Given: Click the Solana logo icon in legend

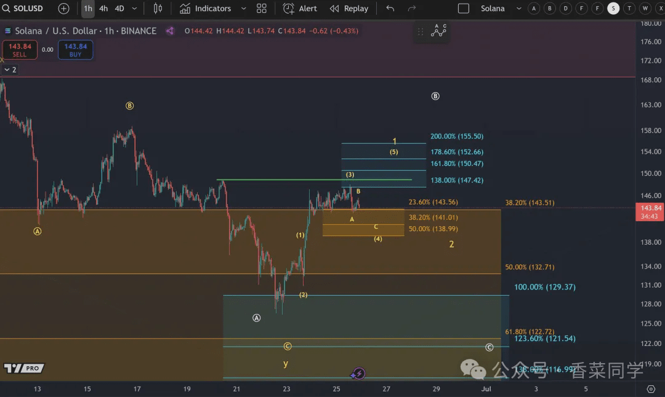Looking at the screenshot, I should [x=7, y=31].
